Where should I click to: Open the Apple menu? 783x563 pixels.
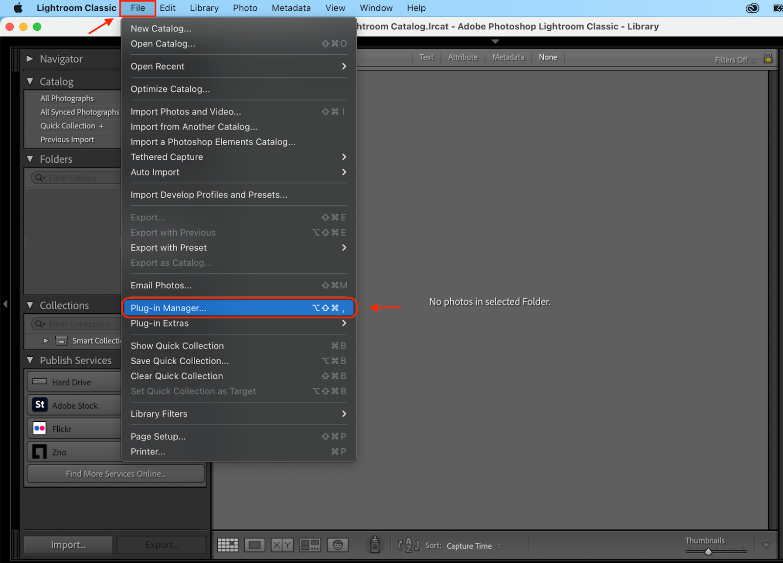tap(18, 8)
